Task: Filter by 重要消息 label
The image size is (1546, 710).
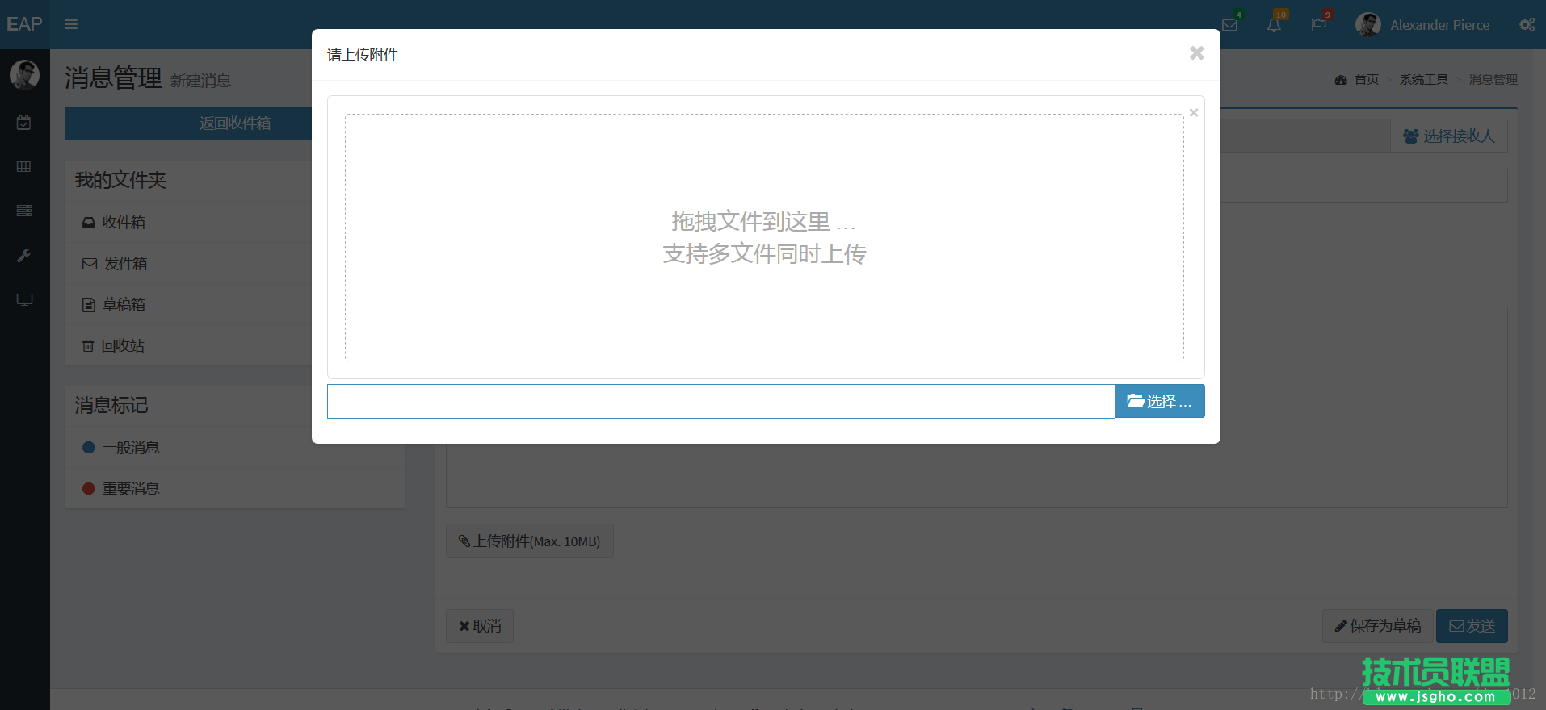Action: [x=235, y=488]
